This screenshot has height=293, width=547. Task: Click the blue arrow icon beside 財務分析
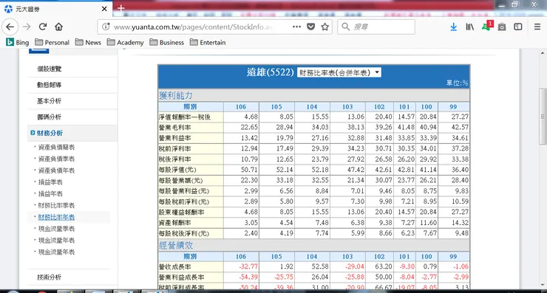tap(33, 133)
